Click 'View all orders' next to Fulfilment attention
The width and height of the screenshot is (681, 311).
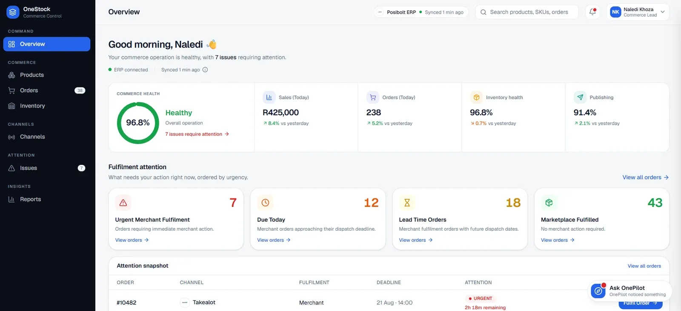(x=645, y=178)
